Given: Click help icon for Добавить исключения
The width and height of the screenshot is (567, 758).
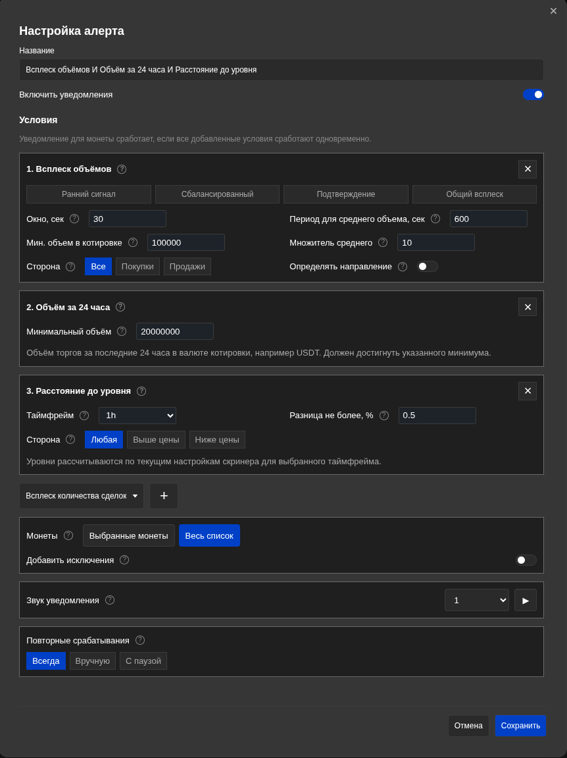Looking at the screenshot, I should [124, 560].
